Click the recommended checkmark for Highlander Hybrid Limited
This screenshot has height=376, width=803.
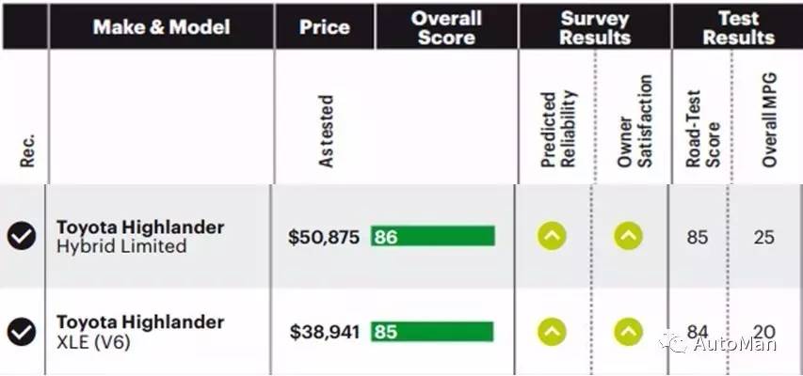(x=22, y=236)
